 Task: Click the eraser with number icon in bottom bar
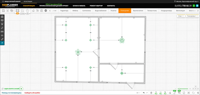(170, 93)
